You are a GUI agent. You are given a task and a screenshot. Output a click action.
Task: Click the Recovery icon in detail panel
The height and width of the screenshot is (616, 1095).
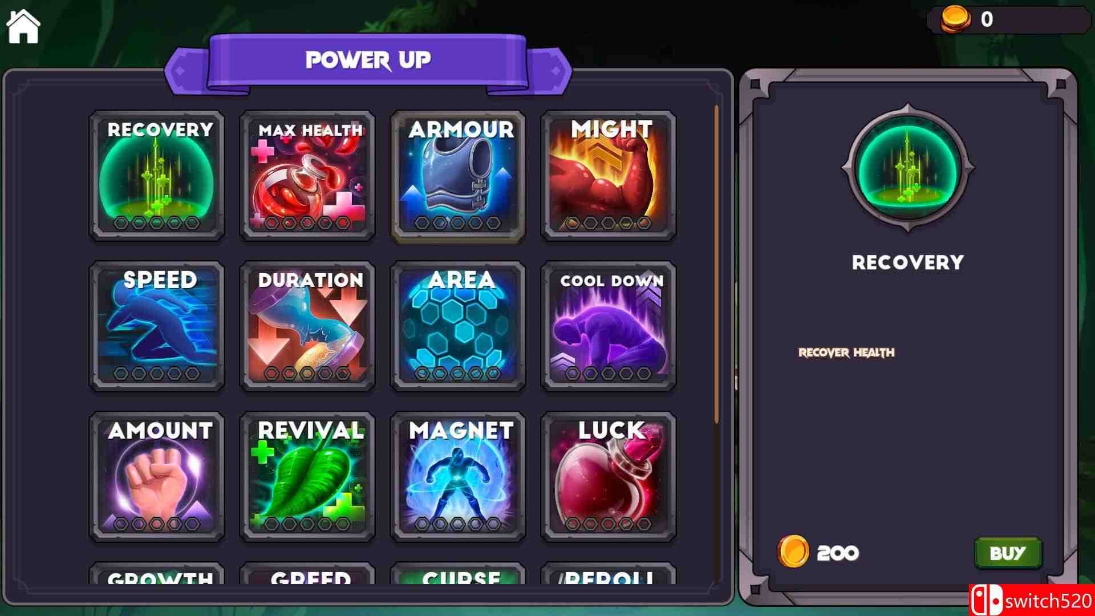tap(907, 168)
